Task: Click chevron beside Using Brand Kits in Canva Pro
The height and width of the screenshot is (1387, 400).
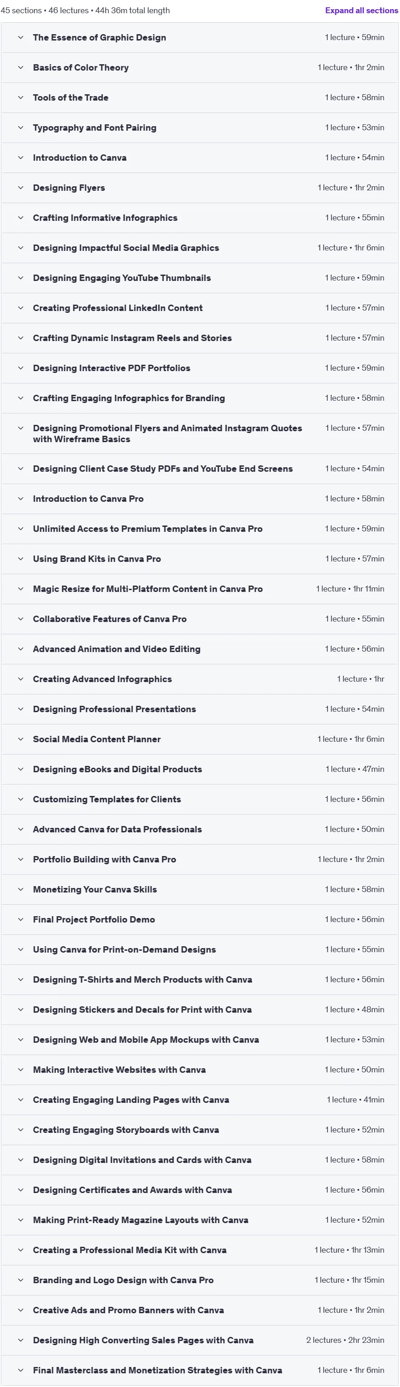Action: (x=20, y=559)
